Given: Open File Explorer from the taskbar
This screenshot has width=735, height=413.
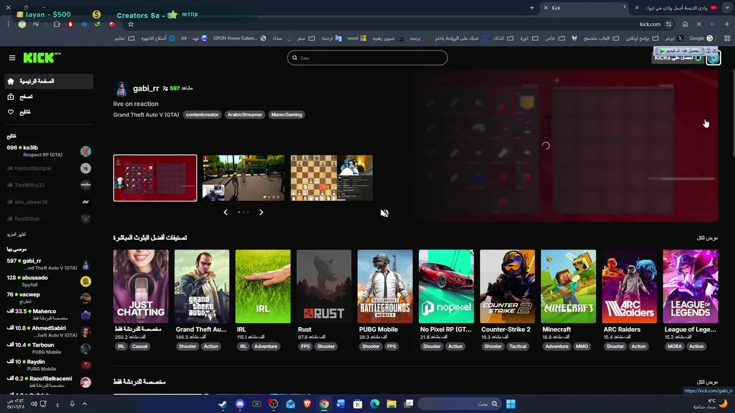Looking at the screenshot, I should [x=392, y=404].
